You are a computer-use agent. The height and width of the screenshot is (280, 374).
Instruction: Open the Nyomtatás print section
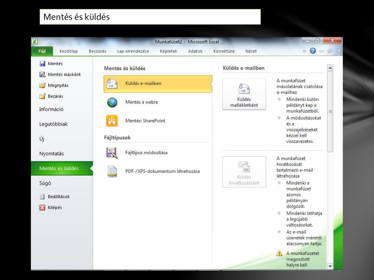(x=52, y=153)
